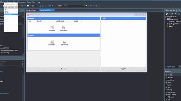
Task: Expand the System palette category
Action: tap(166, 85)
